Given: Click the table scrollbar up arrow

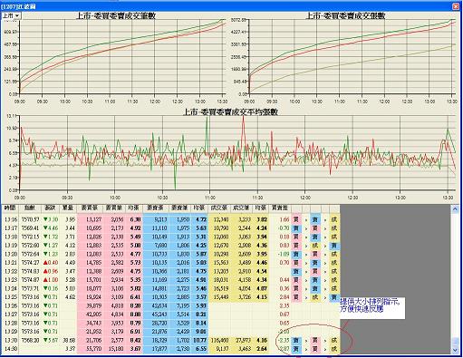Looking at the screenshot, I should pyautogui.click(x=456, y=209).
